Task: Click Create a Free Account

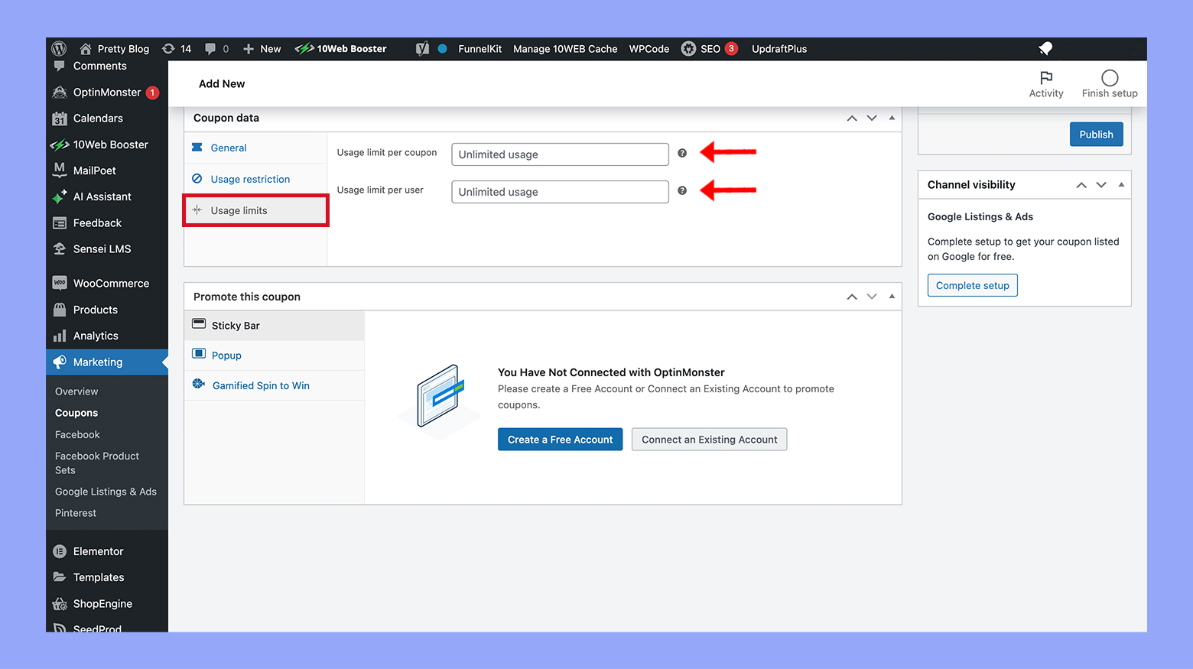Action: click(560, 439)
